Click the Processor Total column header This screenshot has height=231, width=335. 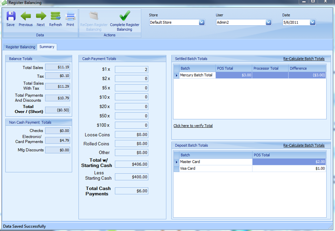(x=270, y=68)
